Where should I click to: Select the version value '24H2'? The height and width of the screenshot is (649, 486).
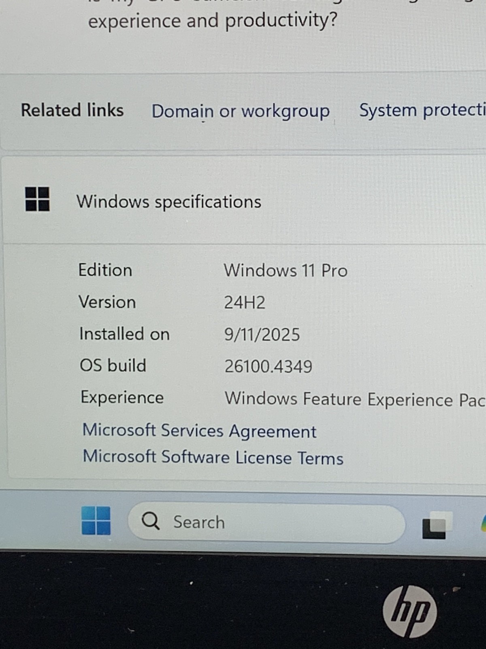point(245,303)
